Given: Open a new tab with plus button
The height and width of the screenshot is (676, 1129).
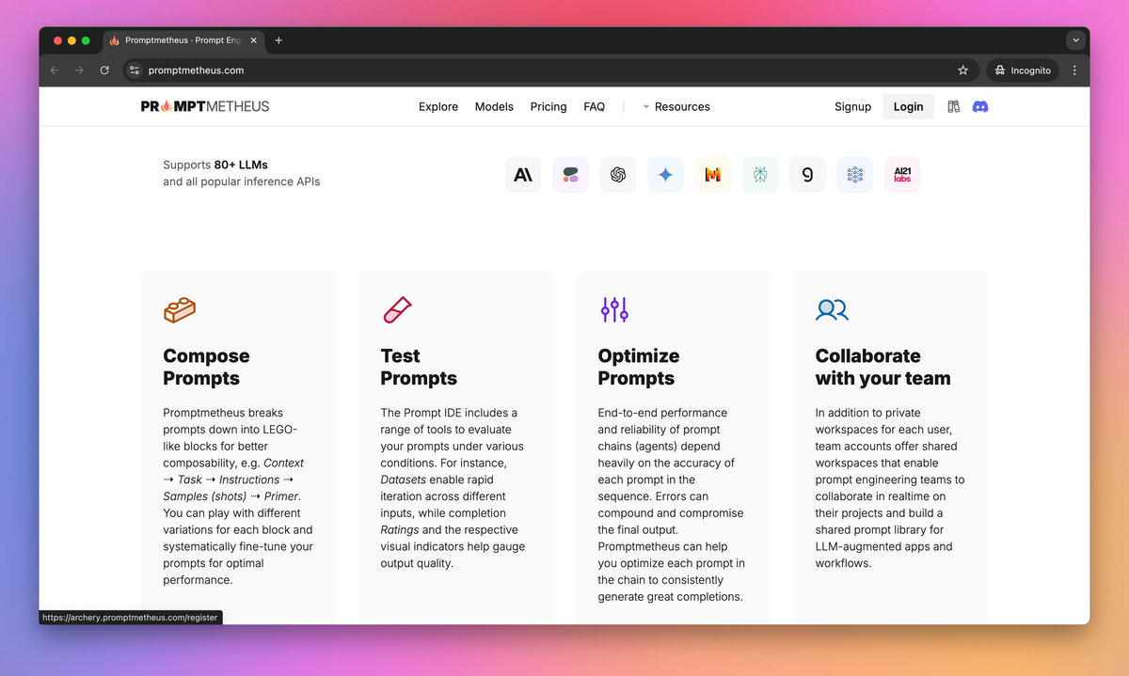Looking at the screenshot, I should 278,40.
